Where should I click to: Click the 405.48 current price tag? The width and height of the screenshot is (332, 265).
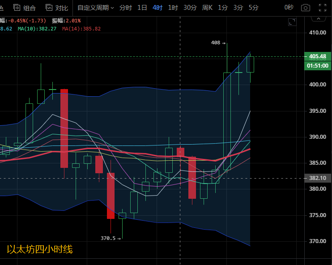click(x=317, y=56)
